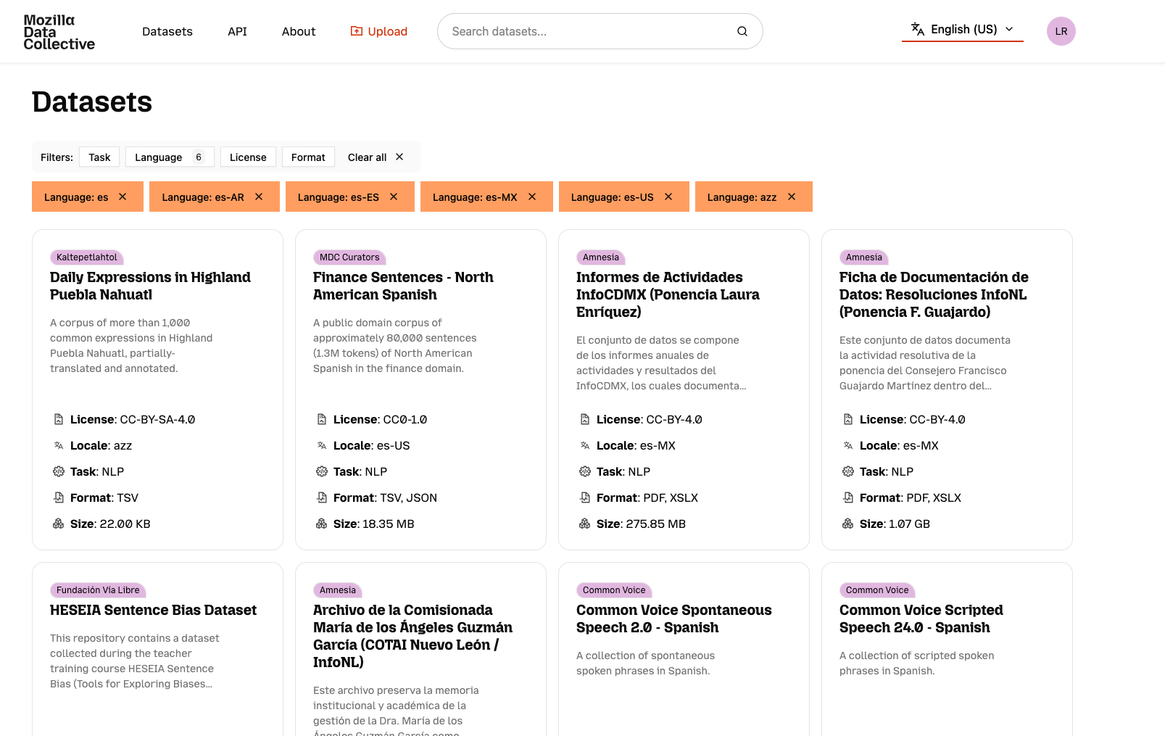Click format icon on Finance Sentences card
The image size is (1165, 736).
tap(322, 497)
